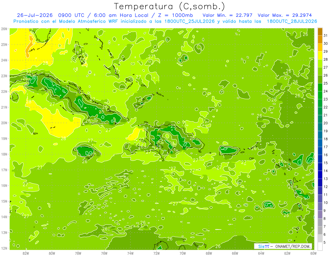Click the "82W" longitude axis label

click(26, 253)
